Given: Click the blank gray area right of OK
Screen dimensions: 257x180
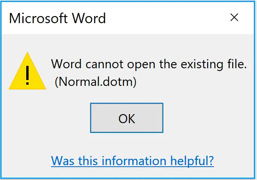Looking at the screenshot, I should (208, 118).
